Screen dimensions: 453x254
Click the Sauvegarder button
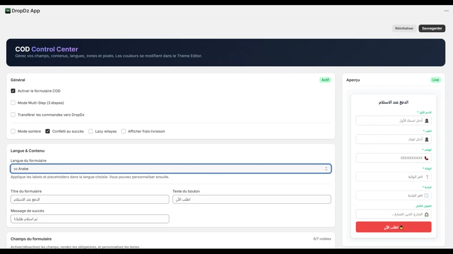[x=432, y=28]
